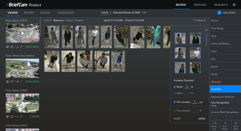Viewport: 241px width, 131px height.
Task: Play the Polan Street_M203 video showing 192/320
Action: [x=23, y=103]
